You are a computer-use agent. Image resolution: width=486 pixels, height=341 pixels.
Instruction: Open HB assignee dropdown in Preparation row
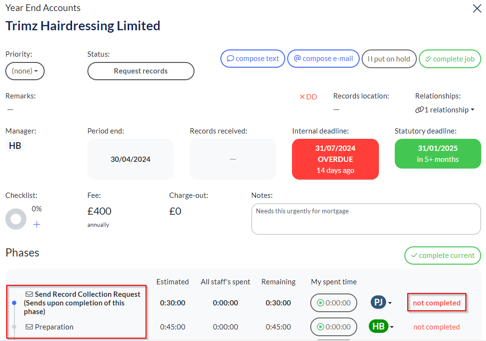(381, 326)
